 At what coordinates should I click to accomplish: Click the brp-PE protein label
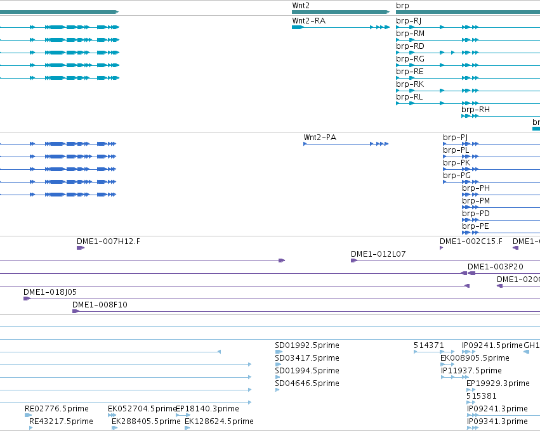(x=475, y=226)
